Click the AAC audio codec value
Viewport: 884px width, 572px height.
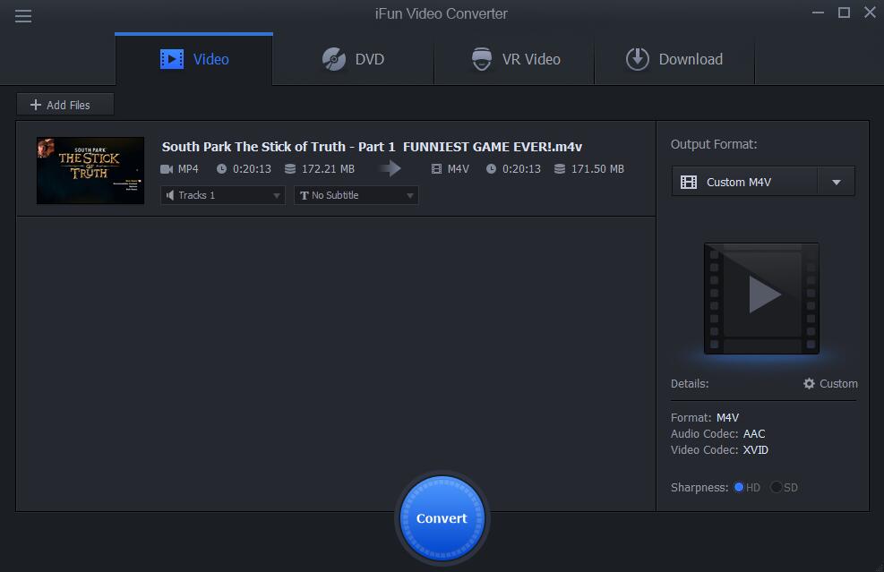[754, 434]
